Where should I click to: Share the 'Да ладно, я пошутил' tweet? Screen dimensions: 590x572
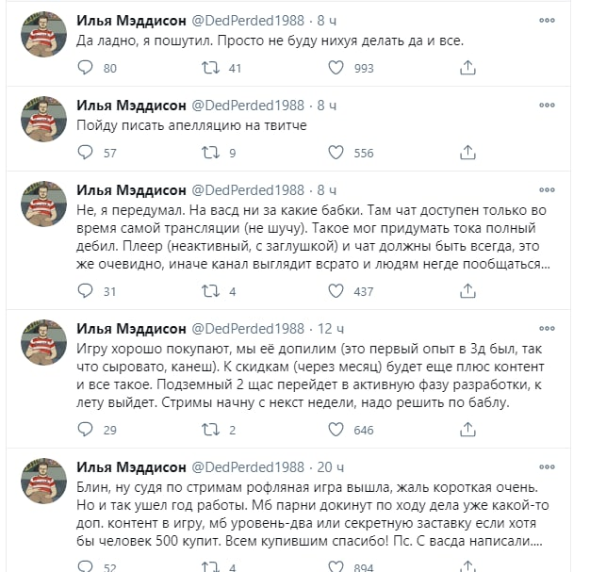pyautogui.click(x=467, y=68)
